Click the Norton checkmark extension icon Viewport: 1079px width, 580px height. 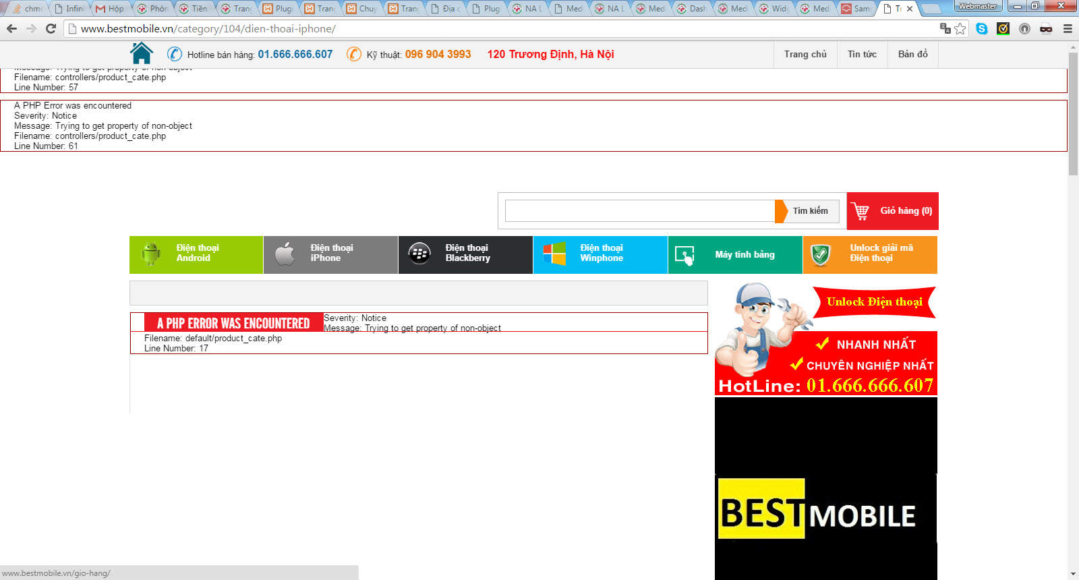(x=1003, y=28)
